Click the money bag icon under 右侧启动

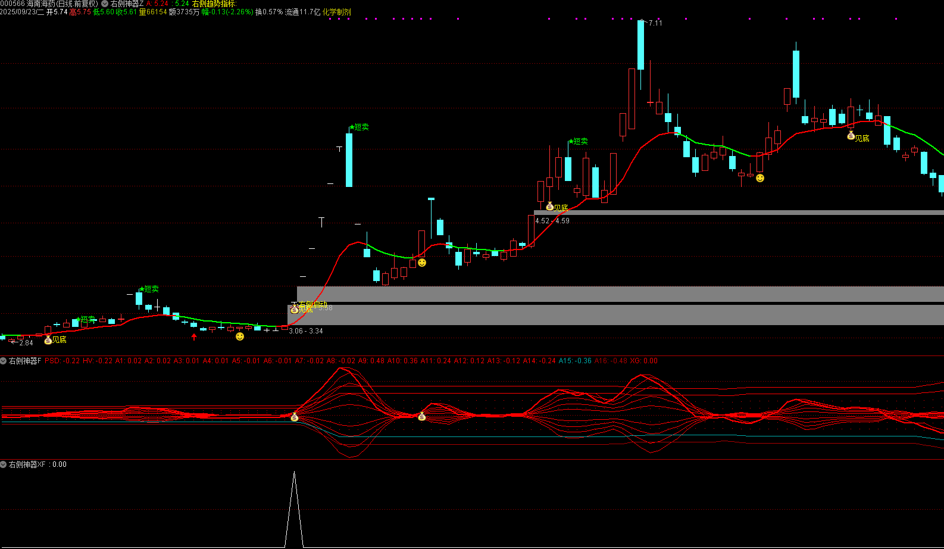[x=294, y=310]
